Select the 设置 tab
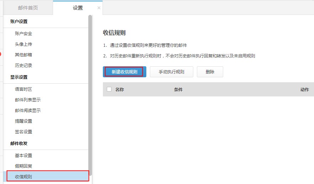314x184 pixels. point(78,8)
